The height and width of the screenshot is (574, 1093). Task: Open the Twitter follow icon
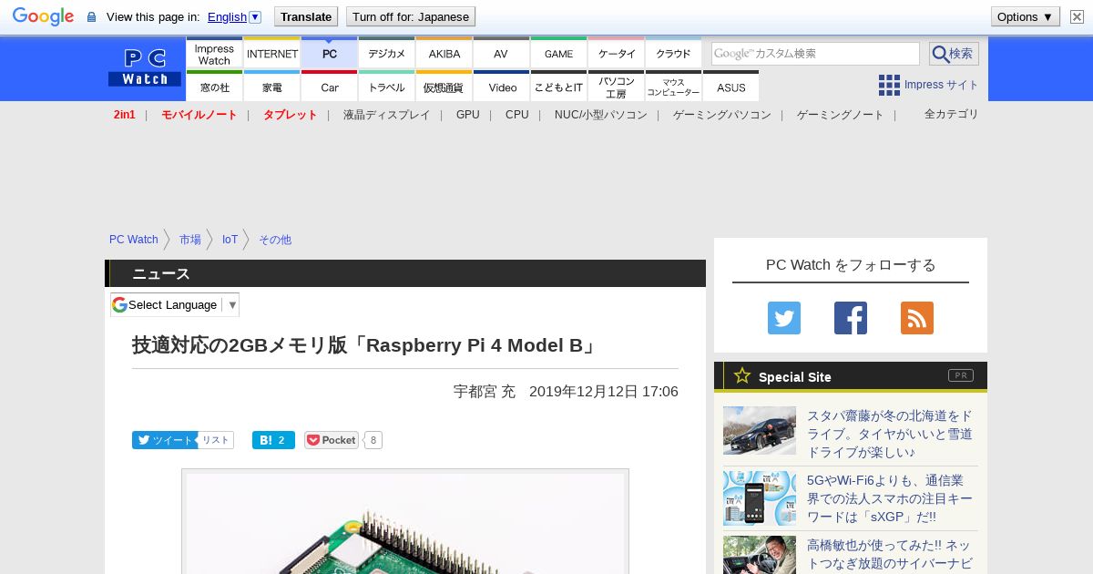click(784, 318)
